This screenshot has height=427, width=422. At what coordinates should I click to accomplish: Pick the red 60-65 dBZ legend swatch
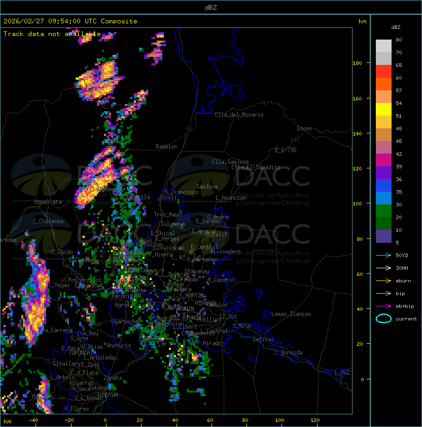coord(383,72)
